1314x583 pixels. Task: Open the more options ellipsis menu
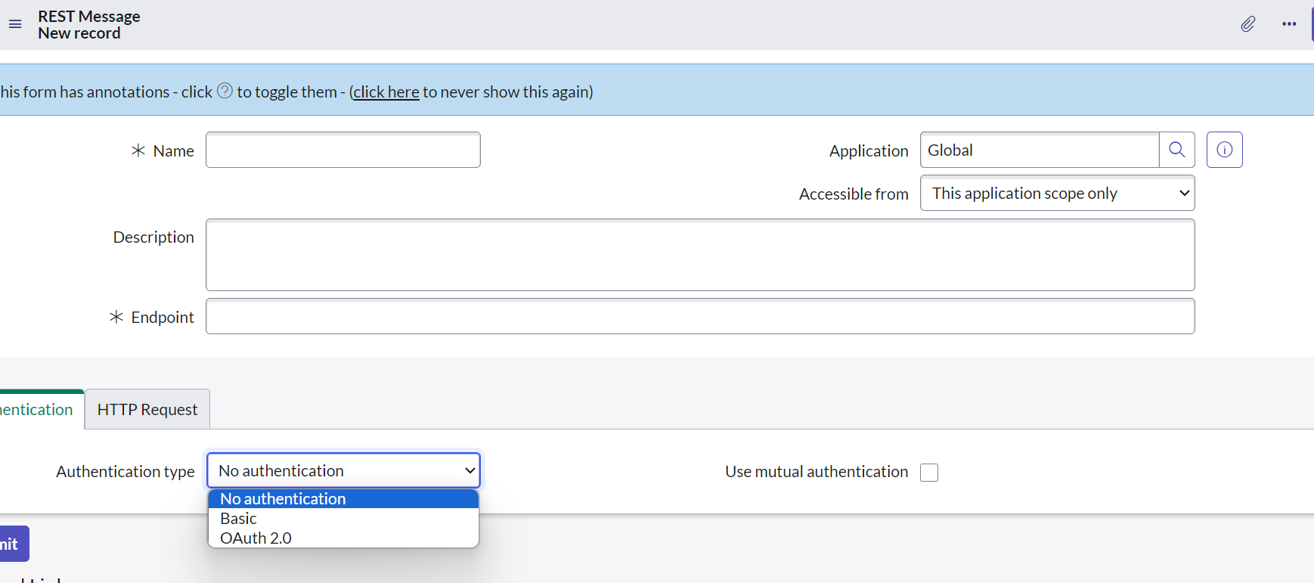[x=1289, y=24]
